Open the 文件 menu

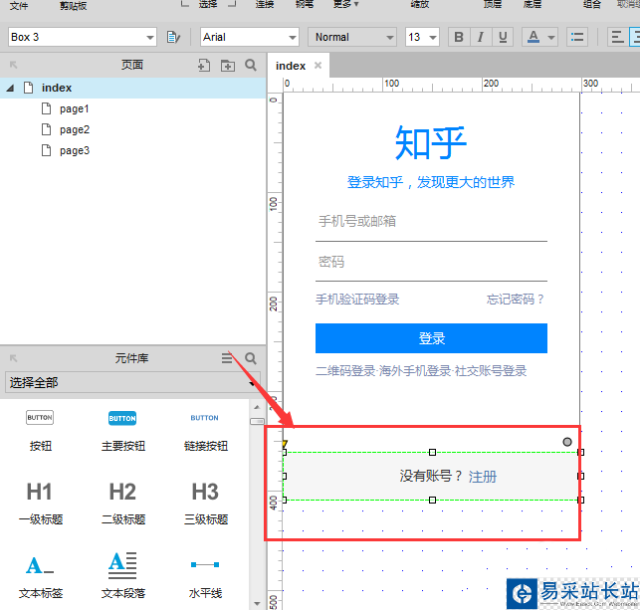[18, 5]
